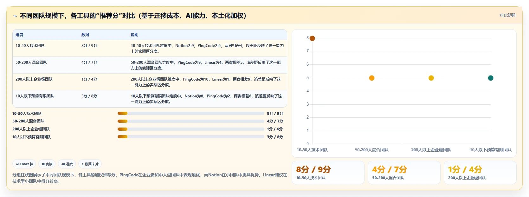Viewport: 529px width, 197px height.
Task: Click the progress bar for 10人以下预算有限团队
Action: point(191,137)
